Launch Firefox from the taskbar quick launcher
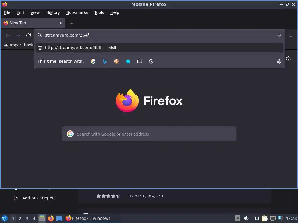 point(51,218)
